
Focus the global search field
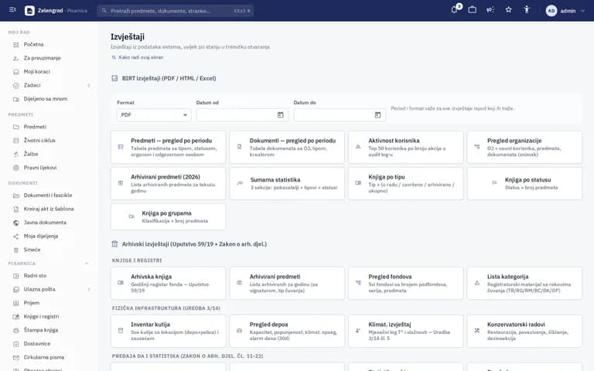[176, 11]
